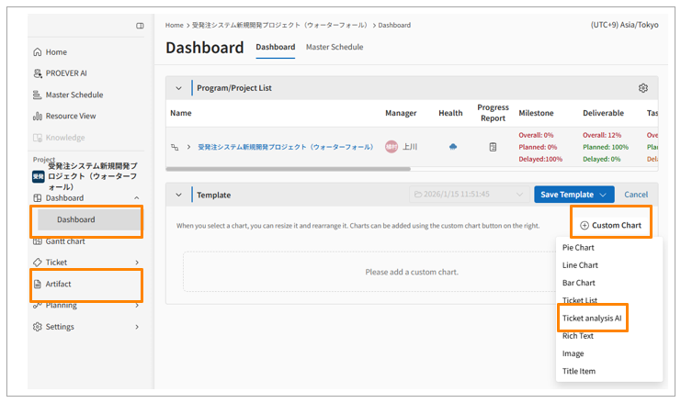Open Program/Project List settings gear
This screenshot has height=403, width=681.
(643, 88)
